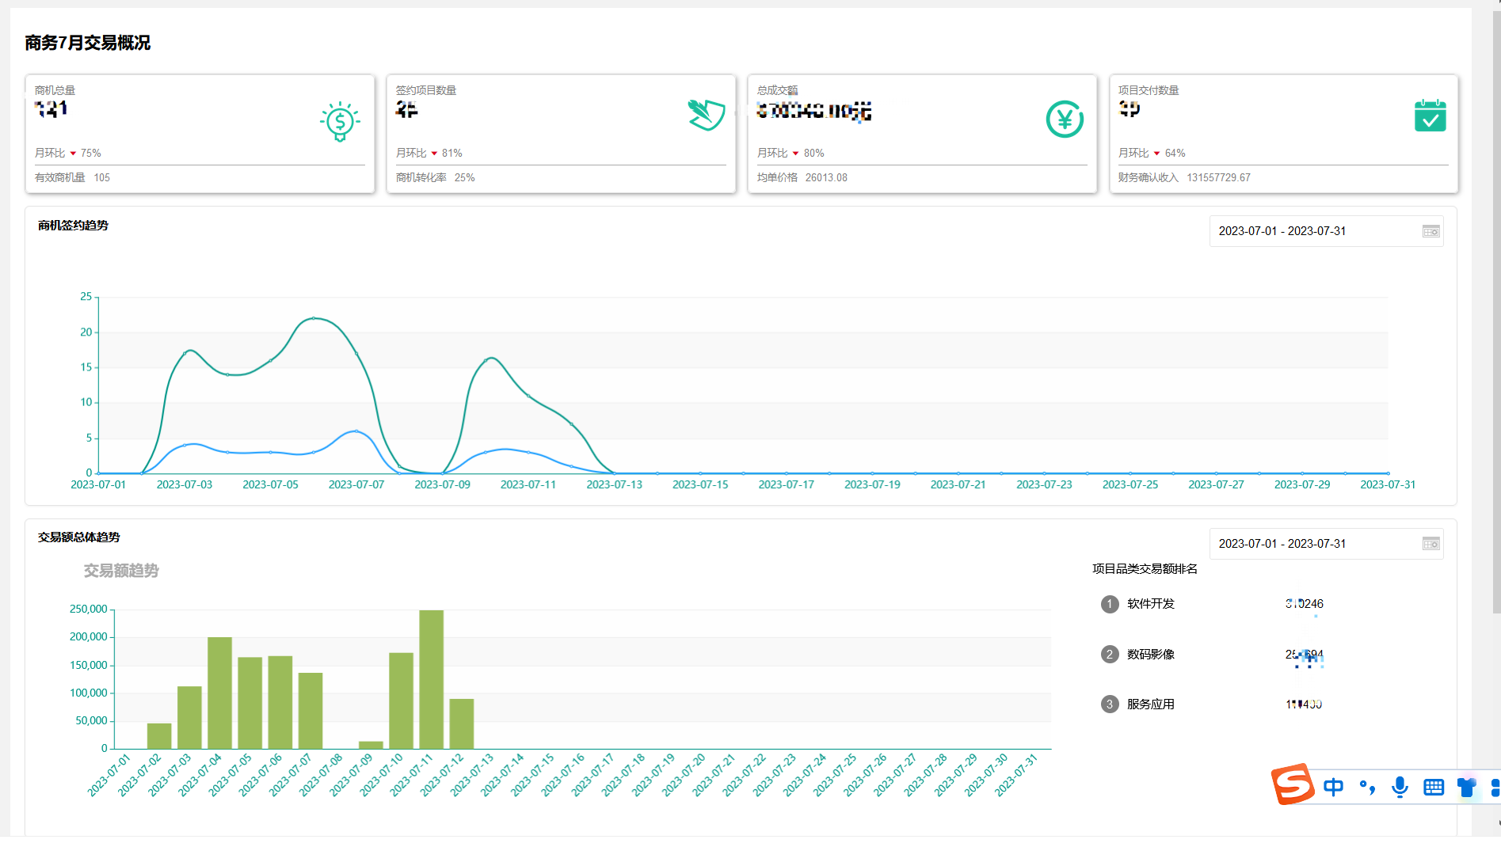Screen dimensions: 1501x843
Task: Click the 250,000 peak bar for 2023-07-11
Action: pyautogui.click(x=431, y=679)
